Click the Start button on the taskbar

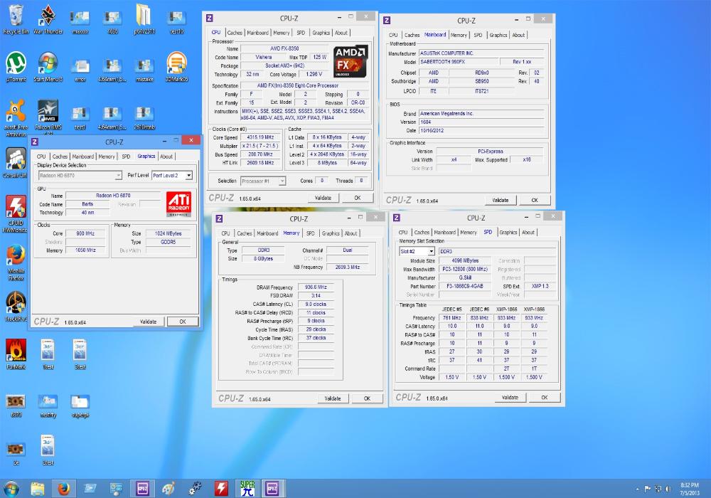(11, 489)
